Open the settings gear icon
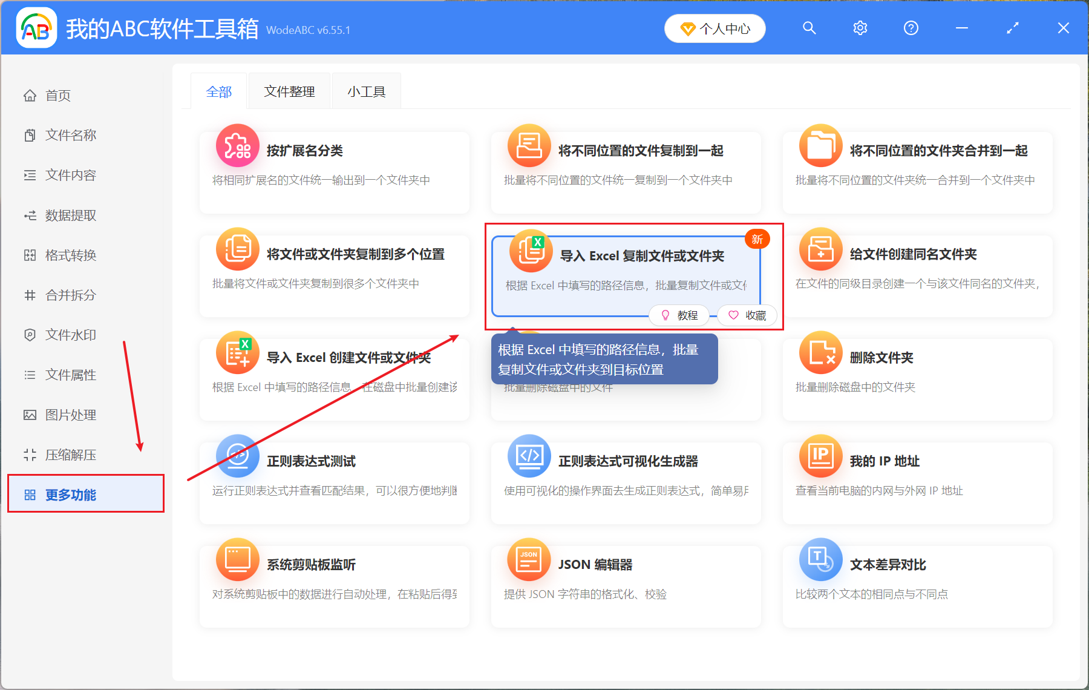1089x690 pixels. (x=860, y=28)
